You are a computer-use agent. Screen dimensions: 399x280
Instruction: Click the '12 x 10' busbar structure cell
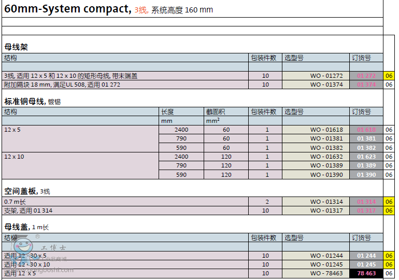(x=15, y=157)
